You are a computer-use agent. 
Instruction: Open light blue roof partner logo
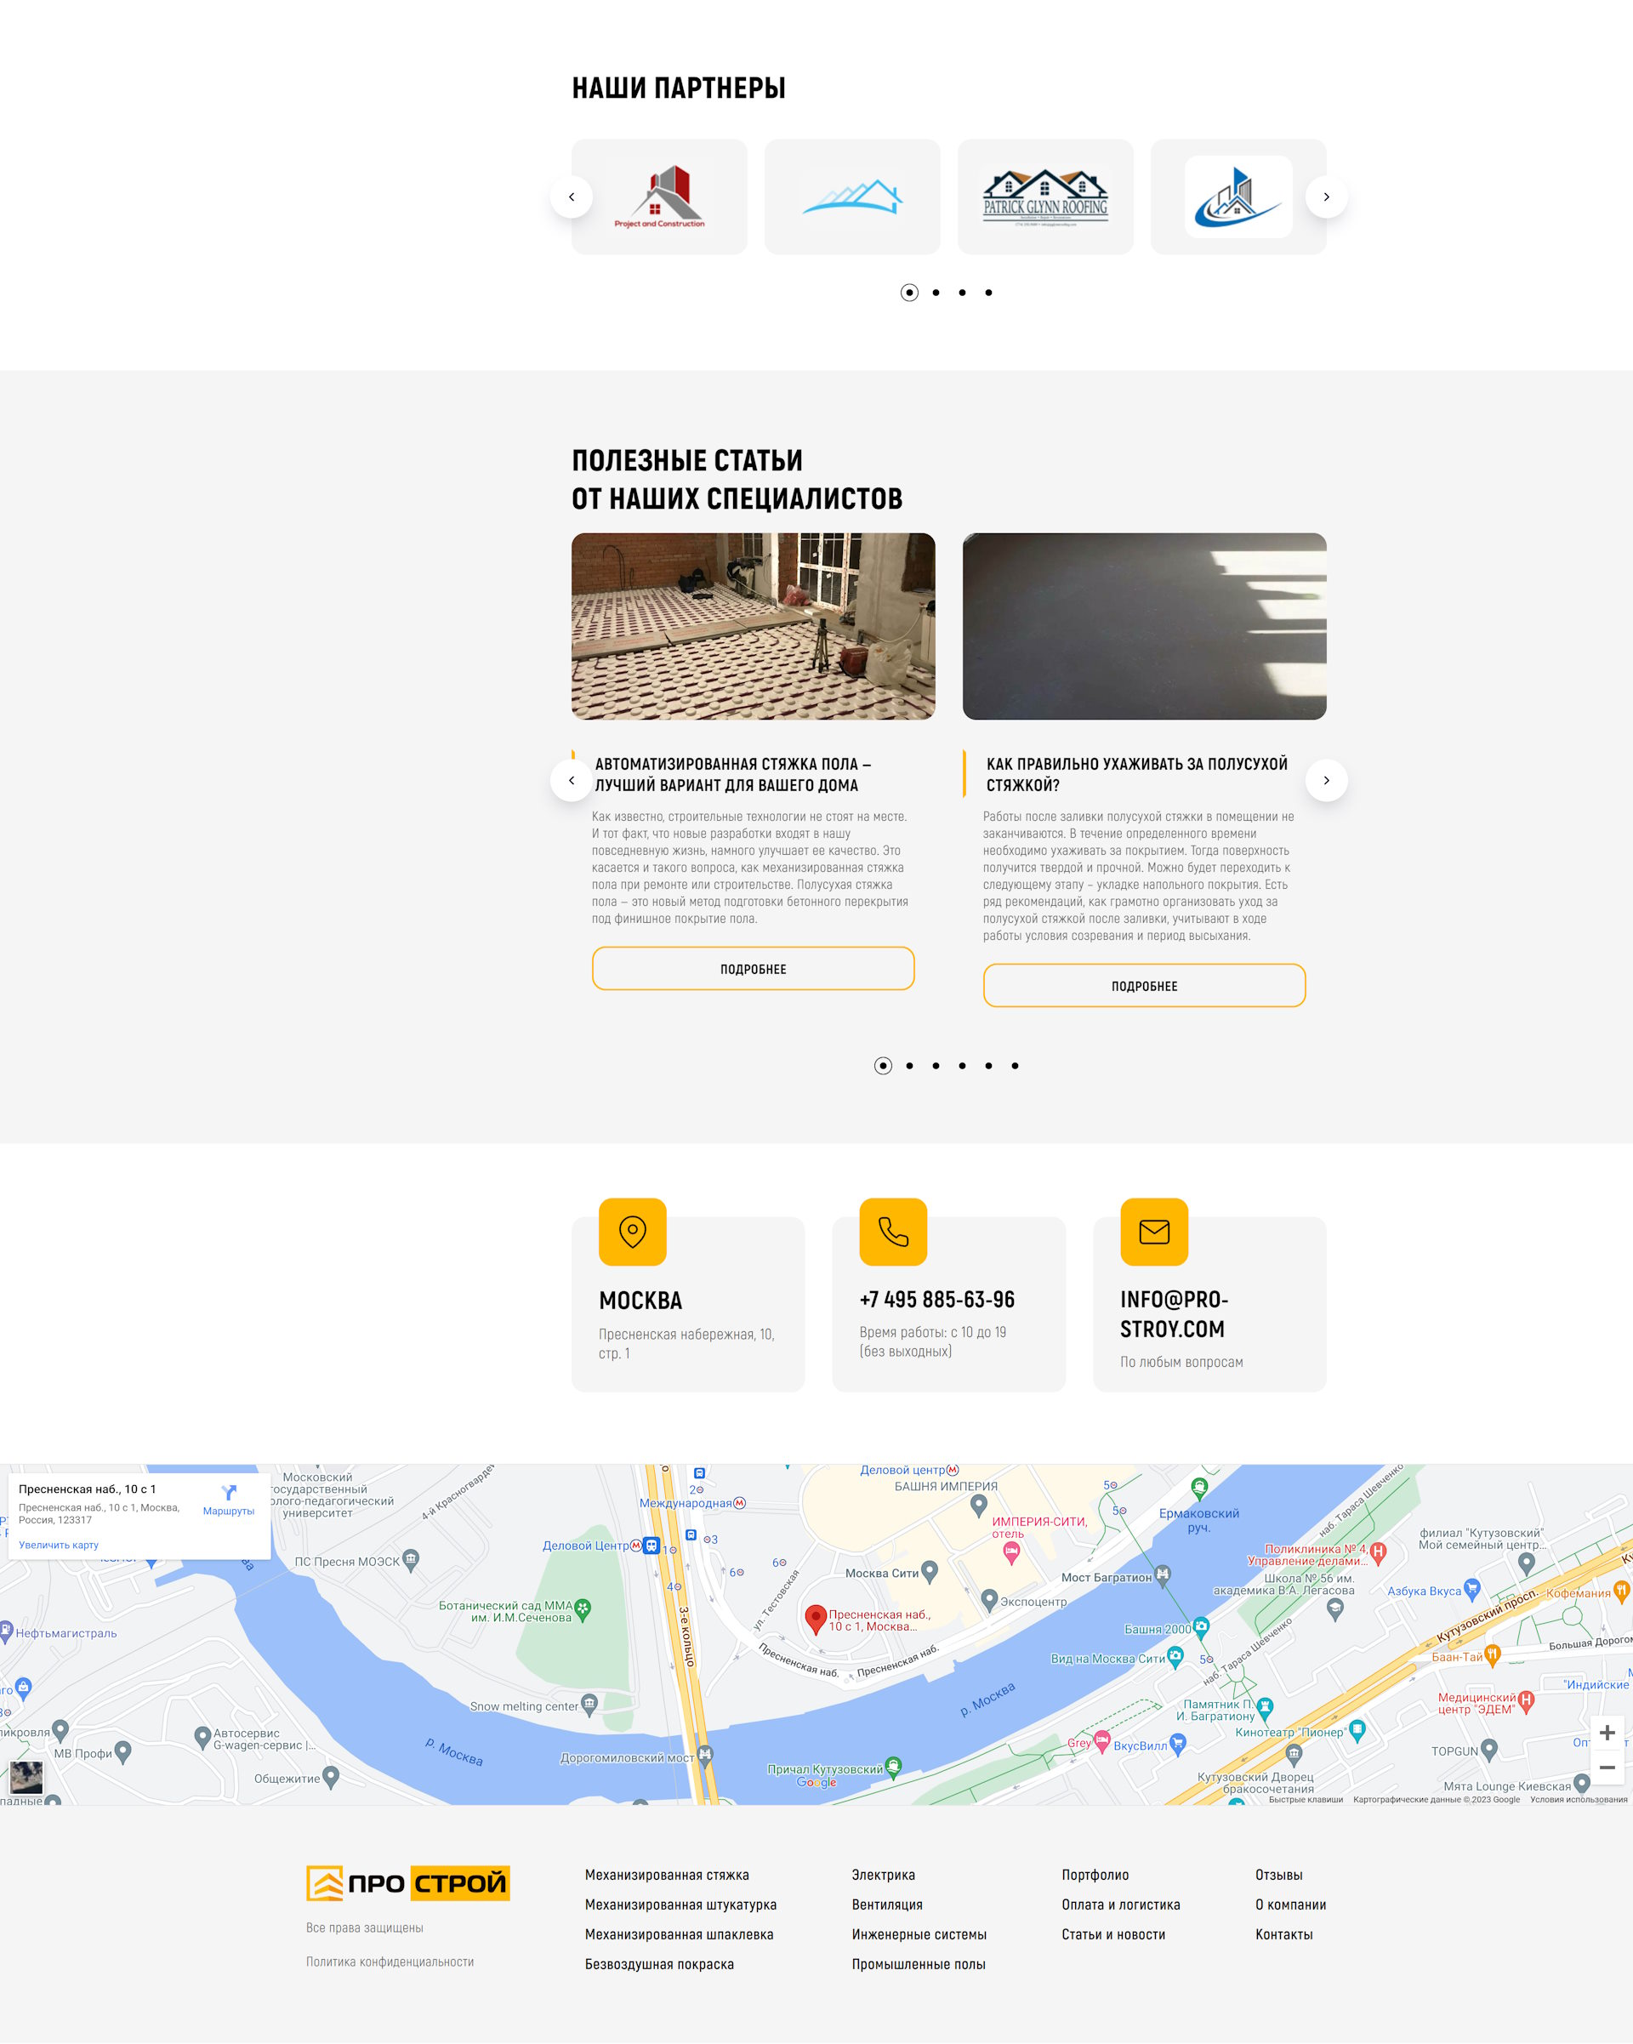pos(852,197)
